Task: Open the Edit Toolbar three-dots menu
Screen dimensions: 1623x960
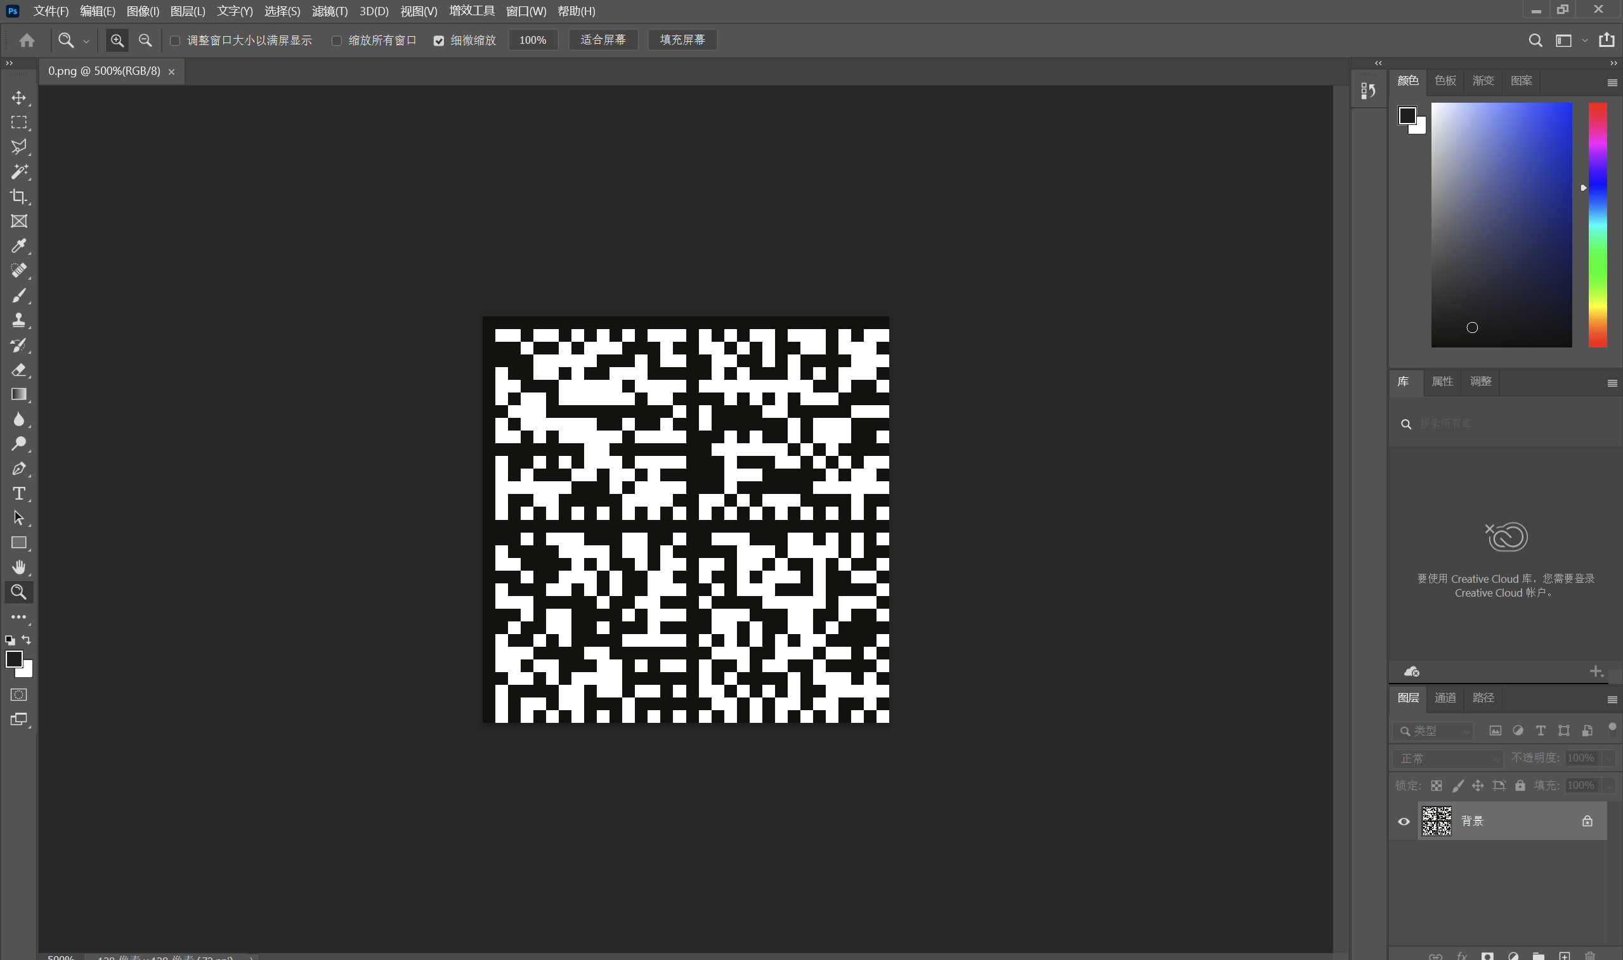Action: point(19,617)
